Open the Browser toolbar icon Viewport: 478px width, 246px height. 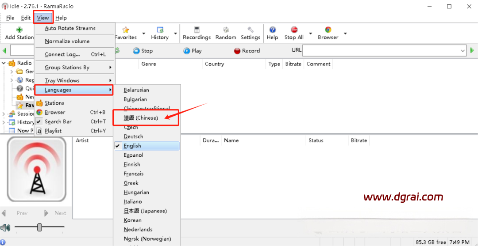tap(328, 30)
